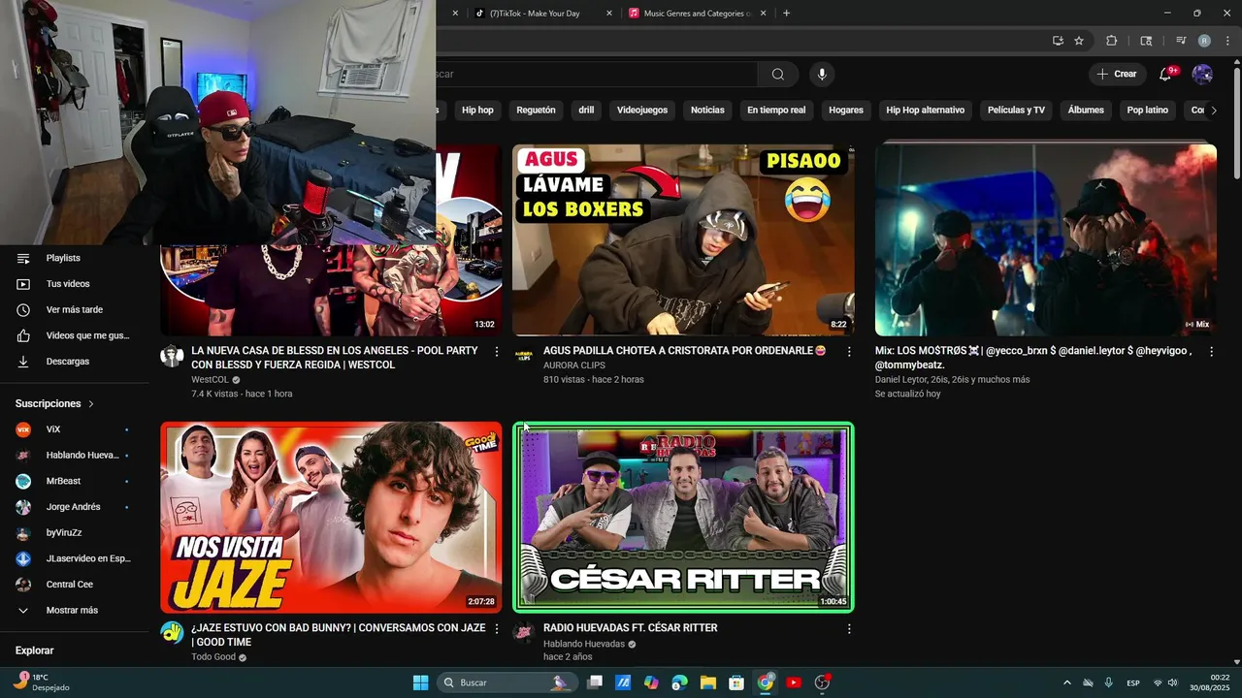
Task: Open the Jorge Andrés subscription
Action: click(76, 507)
